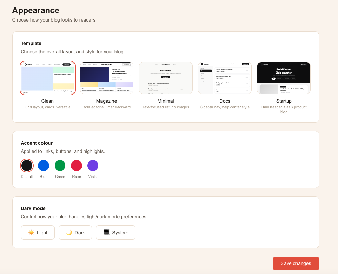Image resolution: width=338 pixels, height=274 pixels.
Task: Choose the Magazine template thumbnail
Action: (x=107, y=78)
